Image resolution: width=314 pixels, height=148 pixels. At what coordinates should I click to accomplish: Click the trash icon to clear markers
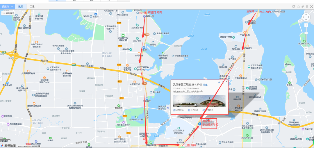[x=307, y=6]
